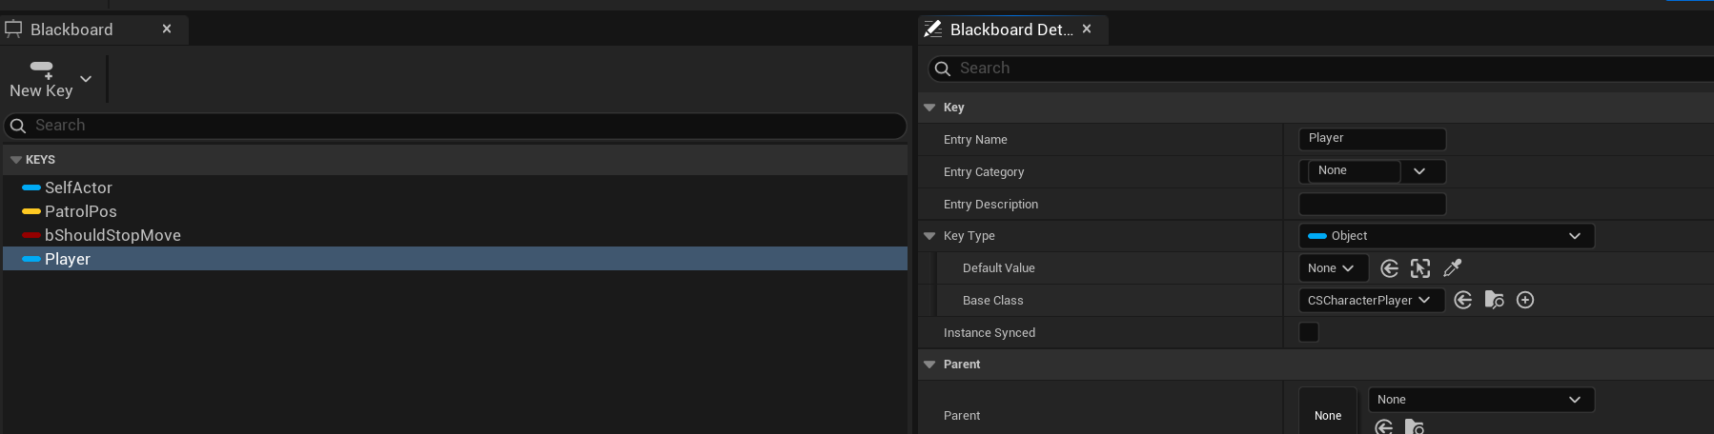Open the Key Type Object dropdown

tap(1446, 236)
